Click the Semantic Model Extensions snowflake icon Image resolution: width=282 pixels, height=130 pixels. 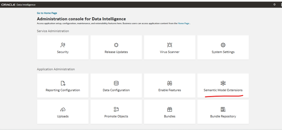pos(223,83)
